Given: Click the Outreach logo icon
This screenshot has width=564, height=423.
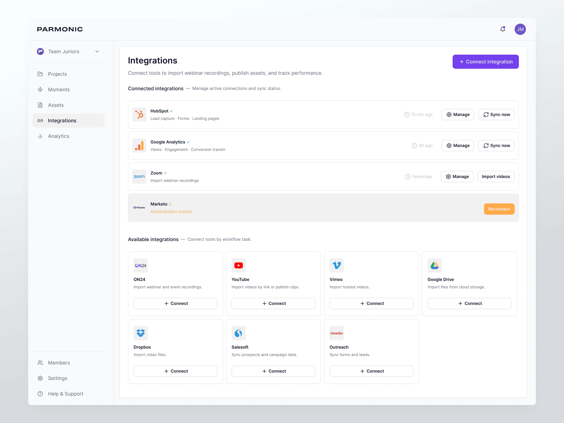Looking at the screenshot, I should click(337, 333).
